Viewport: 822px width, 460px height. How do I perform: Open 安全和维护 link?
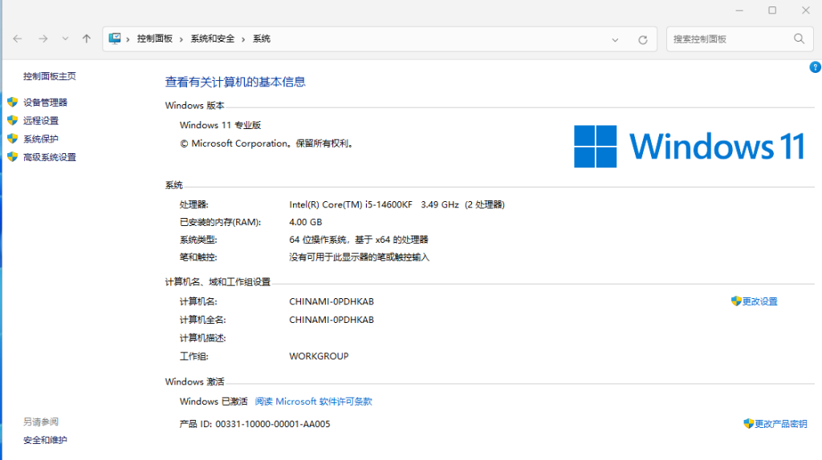click(45, 440)
